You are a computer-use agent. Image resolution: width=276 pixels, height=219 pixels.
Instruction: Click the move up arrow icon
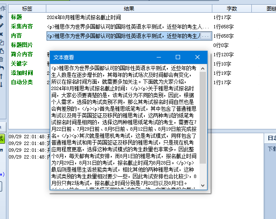click(1, 76)
